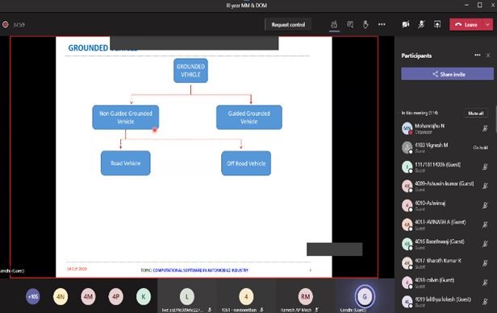Click the Share invite button
Image resolution: width=497 pixels, height=313 pixels.
point(447,74)
